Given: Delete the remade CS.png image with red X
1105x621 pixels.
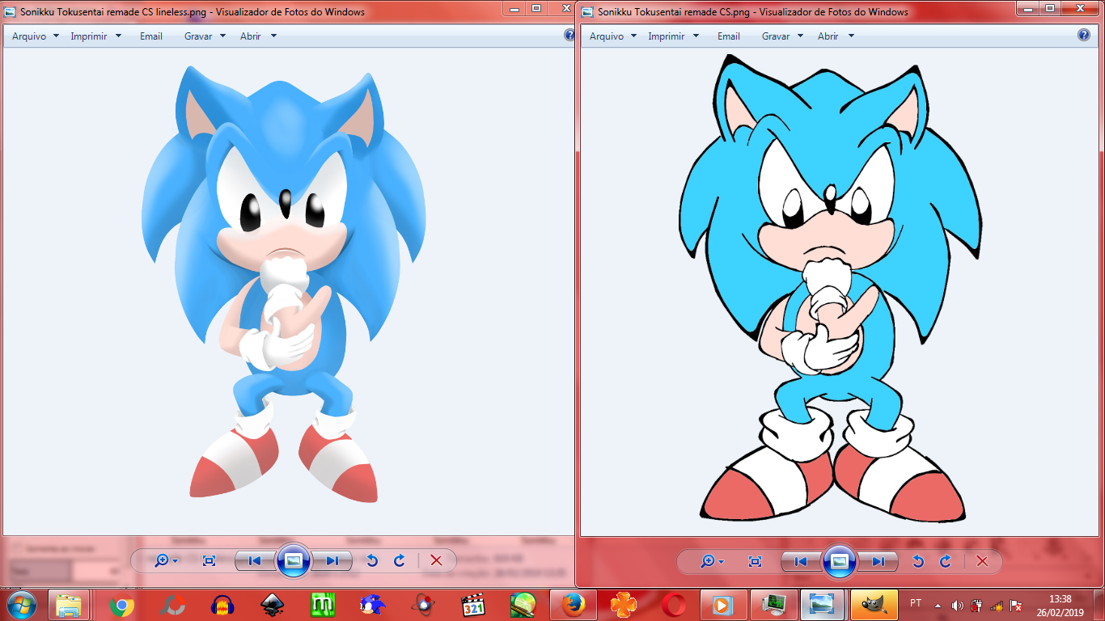Looking at the screenshot, I should click(982, 561).
